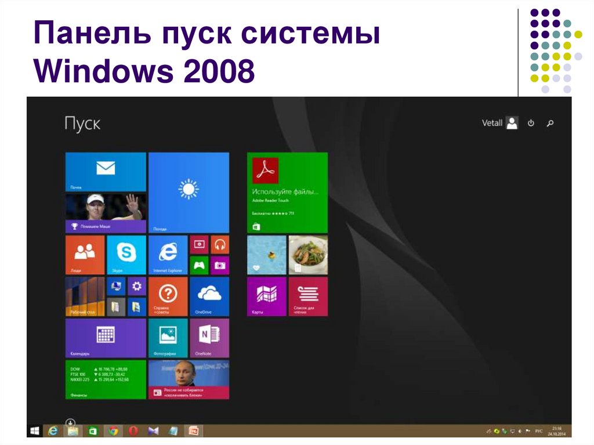This screenshot has height=445, width=594.
Task: Open the sports news tile with trophy
Action: [106, 214]
